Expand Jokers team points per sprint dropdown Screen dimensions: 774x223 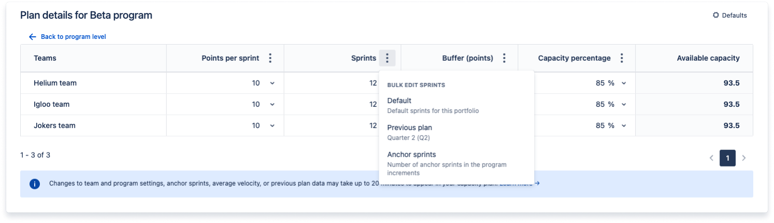click(273, 126)
